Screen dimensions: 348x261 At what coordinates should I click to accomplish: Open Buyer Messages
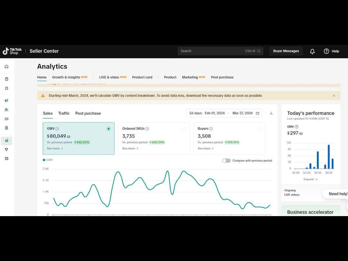(286, 51)
